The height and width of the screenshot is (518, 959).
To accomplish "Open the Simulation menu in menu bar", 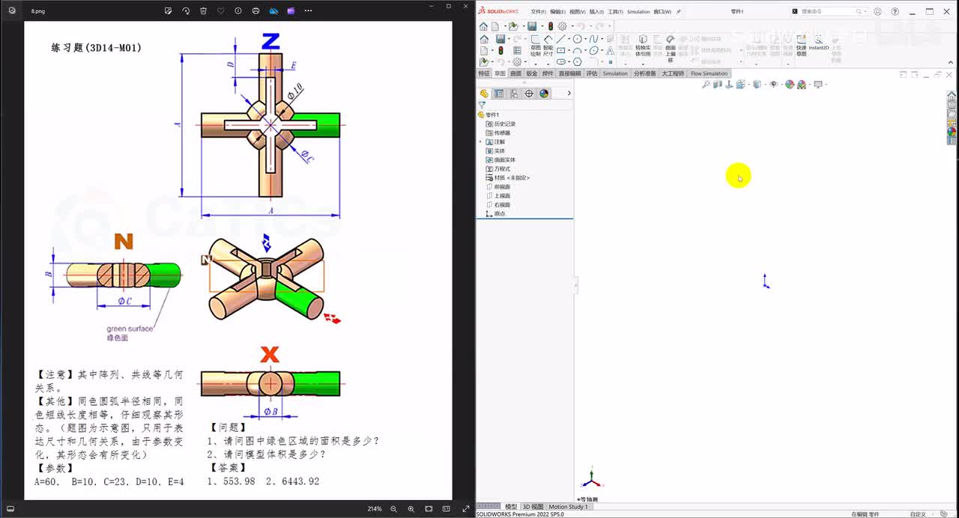I will click(x=638, y=12).
